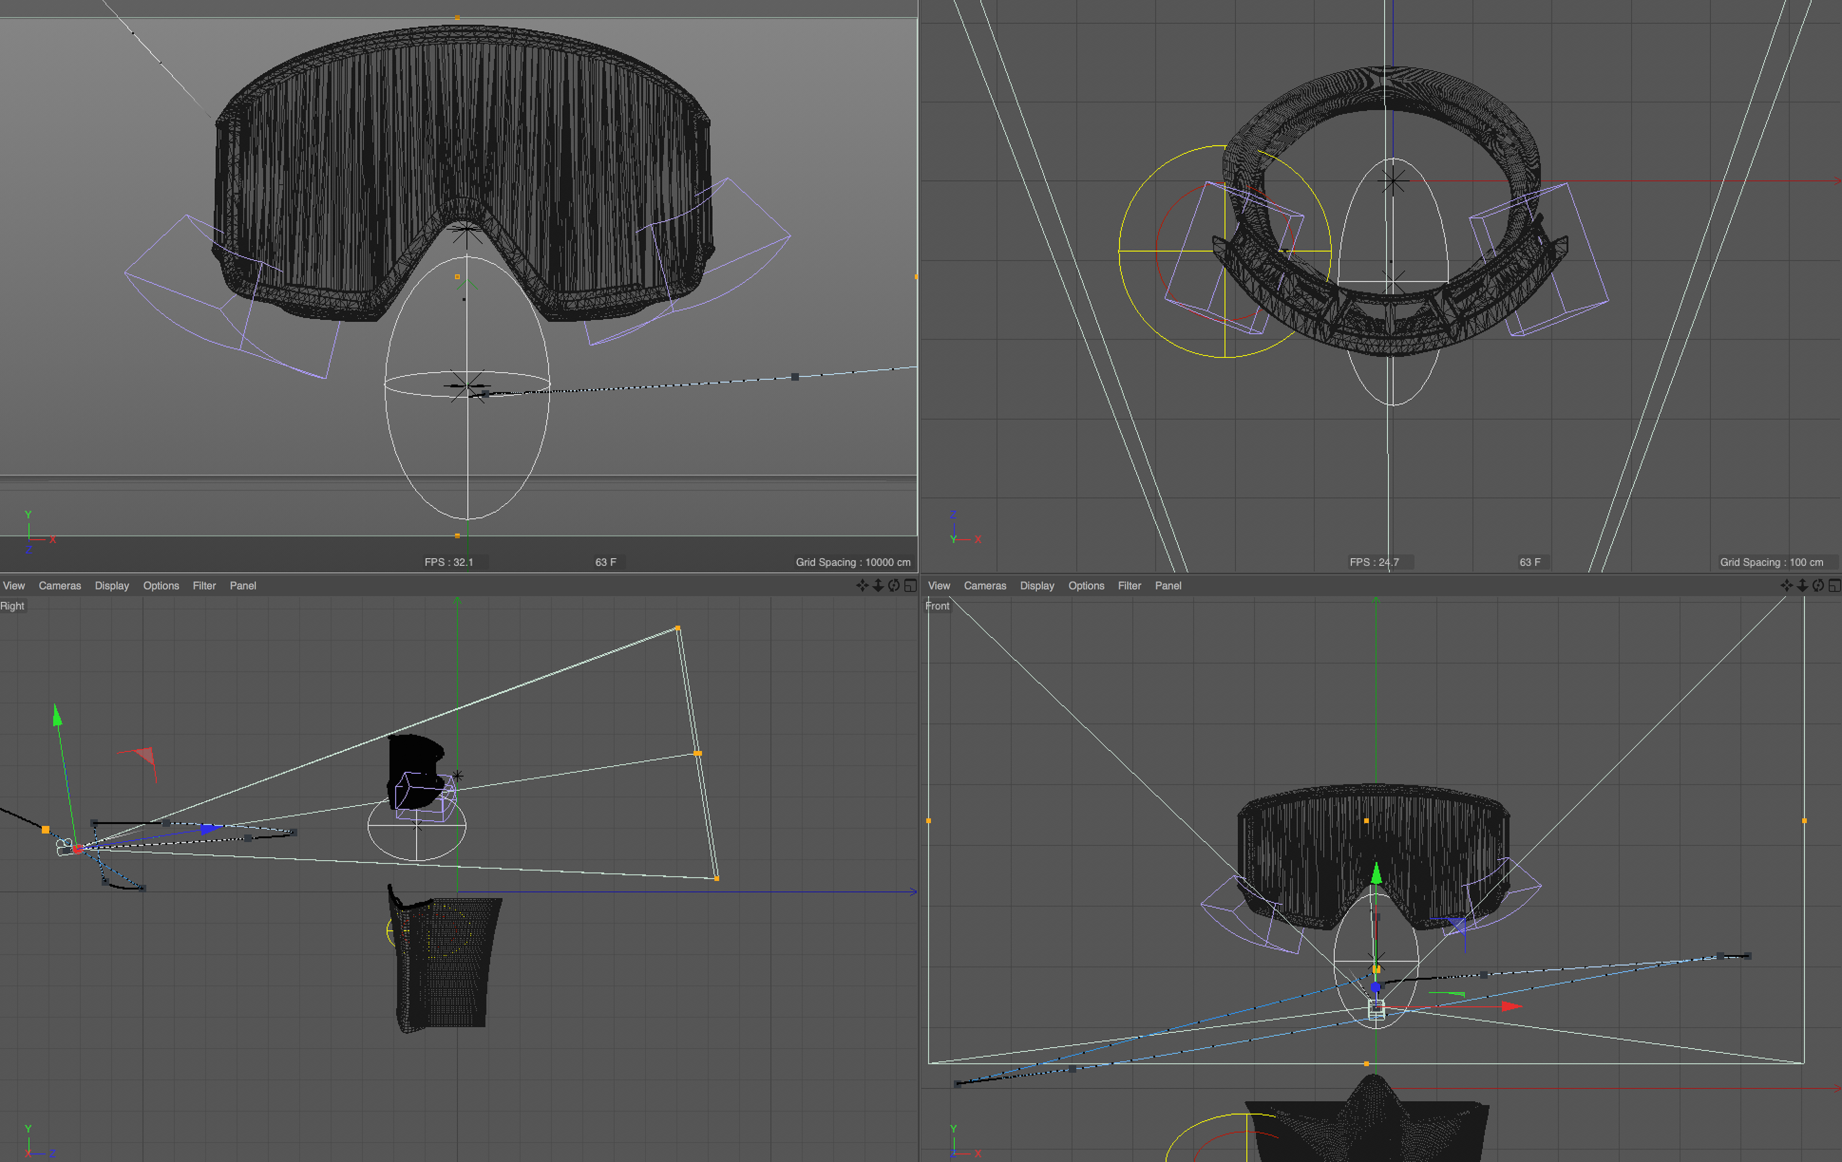Click the move camera icon in Right viewport

coord(862,586)
